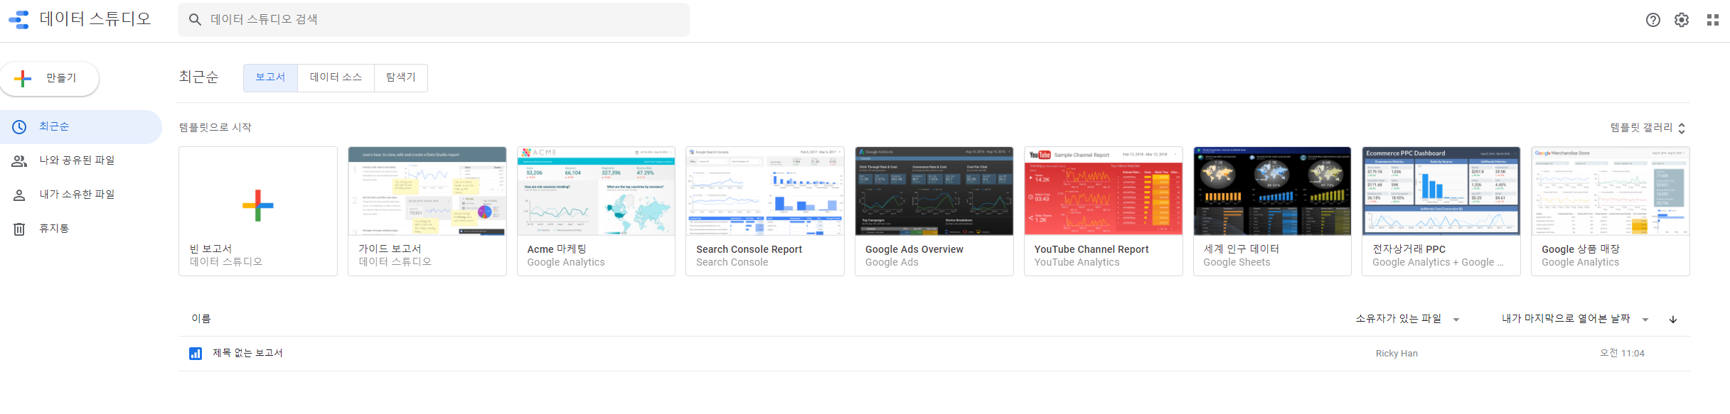
Task: Open the 세계 인구 데이터 template
Action: pyautogui.click(x=1272, y=212)
